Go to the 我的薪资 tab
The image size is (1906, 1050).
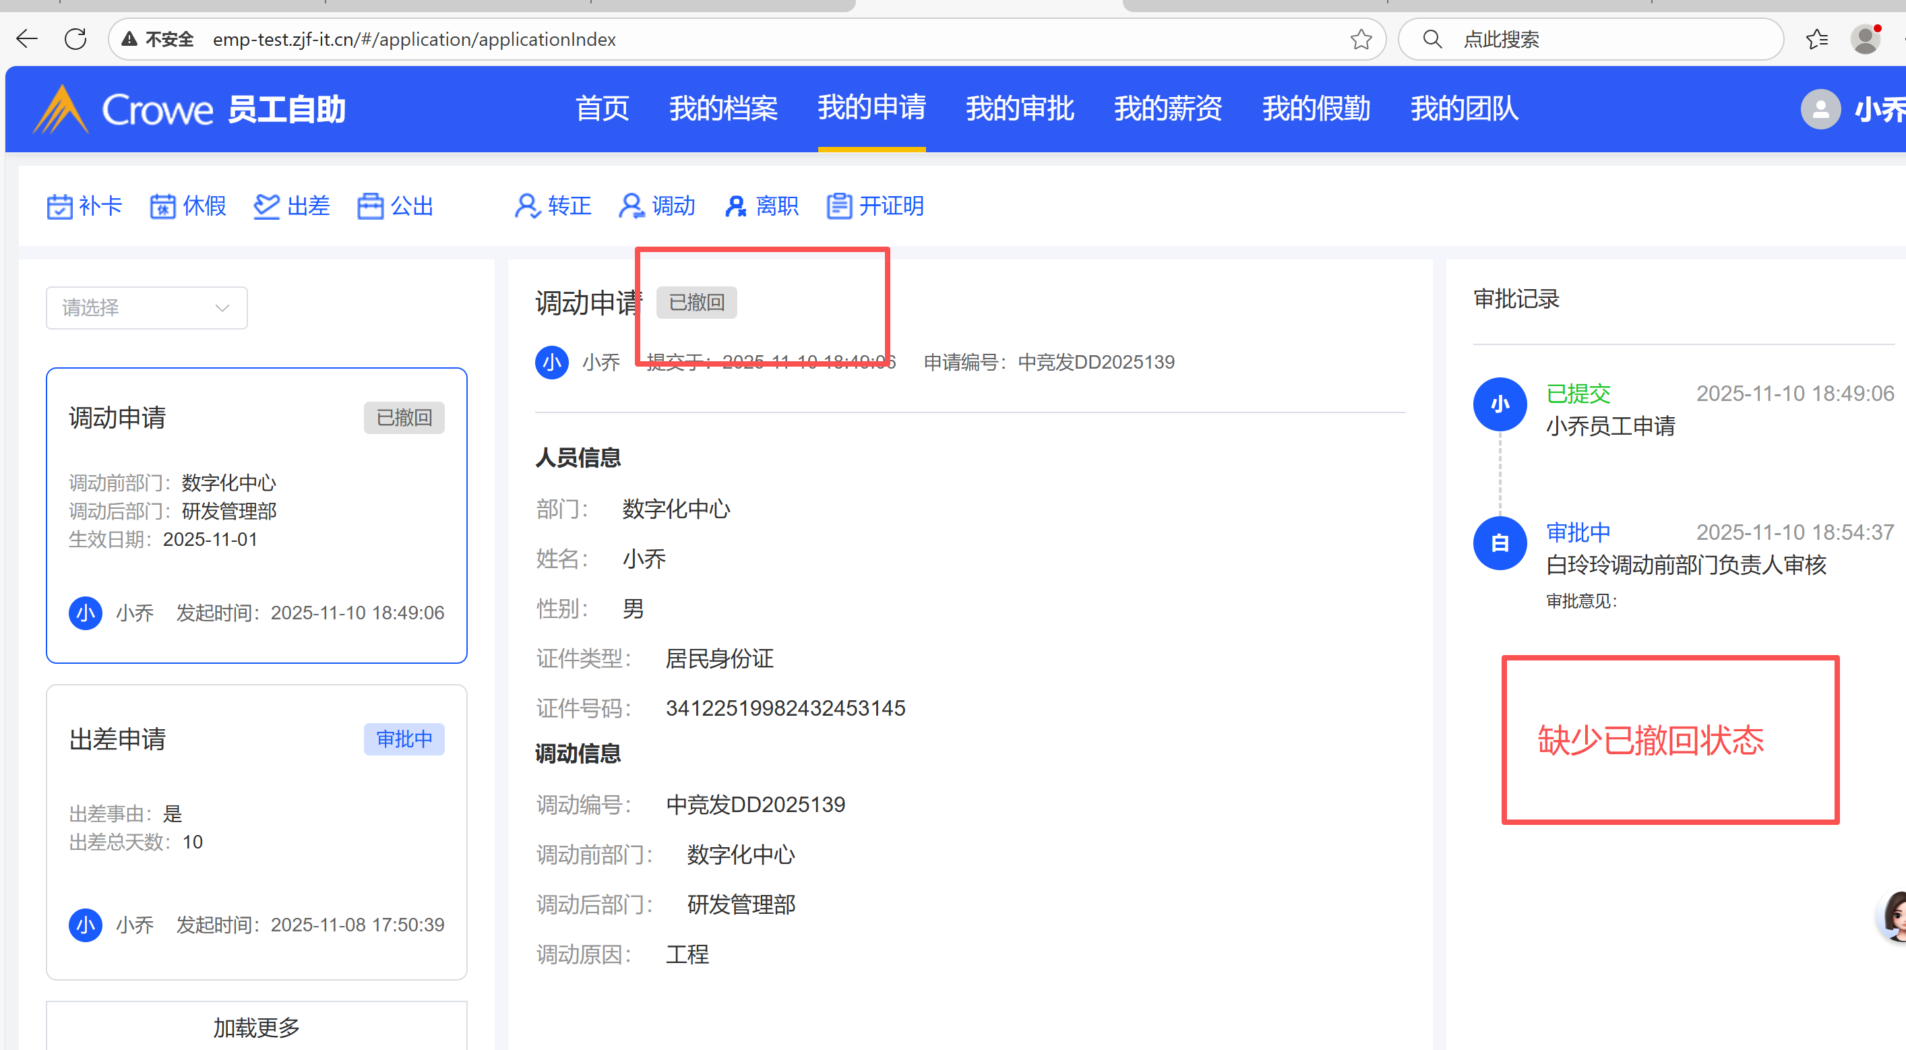1167,109
